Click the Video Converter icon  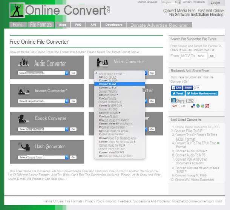click(102, 63)
